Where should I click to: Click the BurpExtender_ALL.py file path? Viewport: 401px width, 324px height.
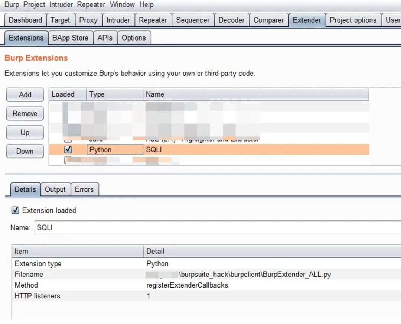[x=238, y=274]
